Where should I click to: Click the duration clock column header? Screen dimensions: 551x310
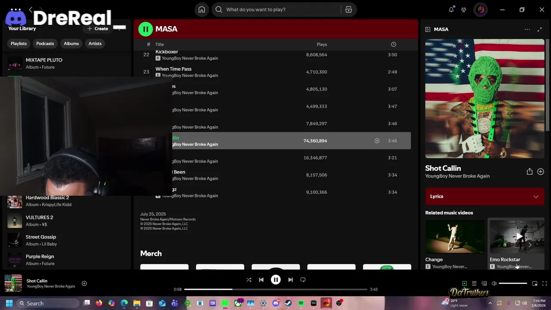393,44
